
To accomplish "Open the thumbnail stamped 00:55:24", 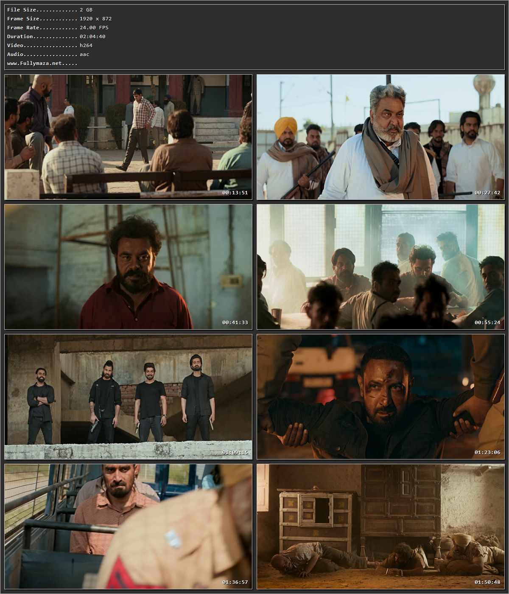I will click(x=380, y=267).
